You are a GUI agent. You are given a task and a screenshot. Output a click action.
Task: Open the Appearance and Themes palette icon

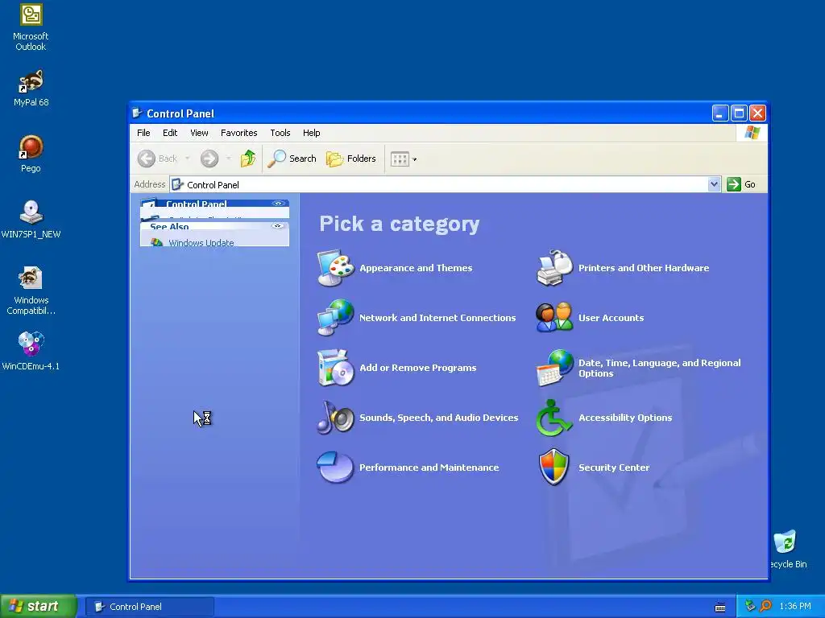(336, 268)
